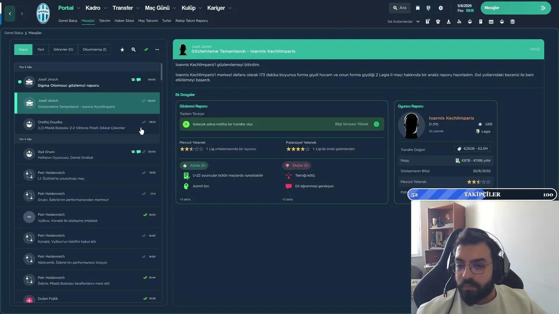Open the world globe icon
559x314 pixels.
(x=428, y=8)
